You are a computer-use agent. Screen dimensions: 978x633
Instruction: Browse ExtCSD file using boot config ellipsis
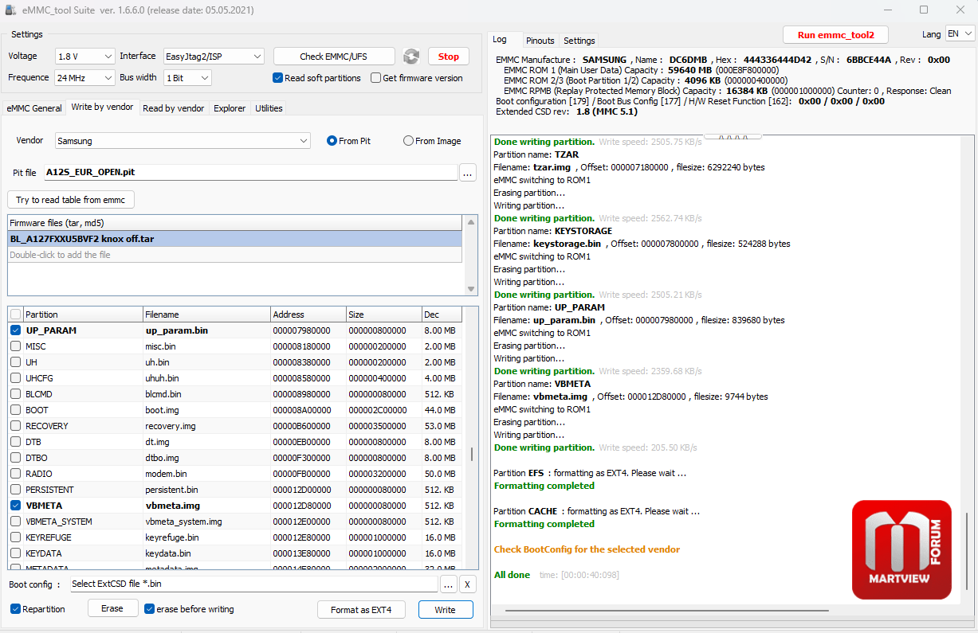coord(449,584)
